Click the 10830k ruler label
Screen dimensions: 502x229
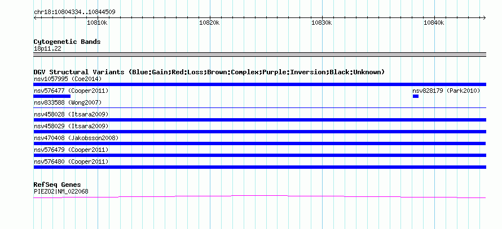click(322, 23)
